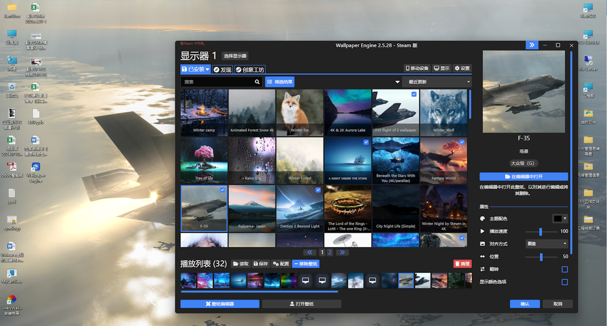Click the 播放速度 slider handle
Image resolution: width=607 pixels, height=326 pixels.
pyautogui.click(x=540, y=232)
